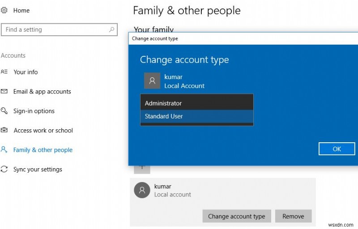Click the Access work or school briefcase icon

(4, 130)
